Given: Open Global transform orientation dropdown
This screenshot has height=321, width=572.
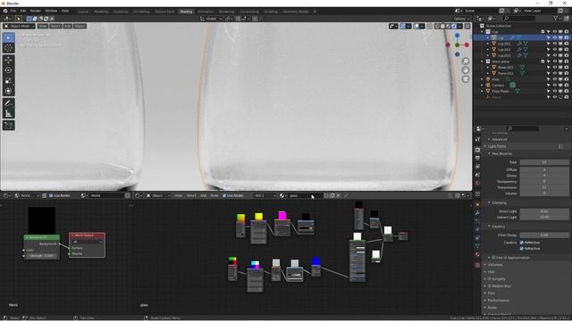Looking at the screenshot, I should tap(211, 19).
